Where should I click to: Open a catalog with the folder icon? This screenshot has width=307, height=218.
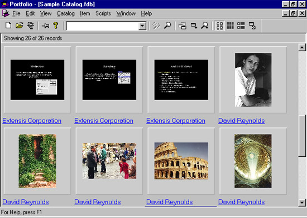pyautogui.click(x=19, y=26)
